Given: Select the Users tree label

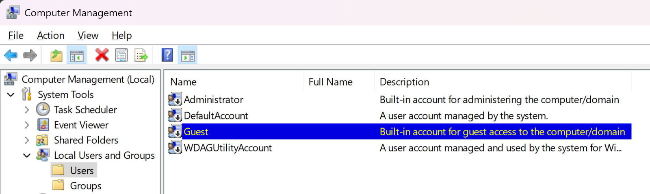Looking at the screenshot, I should (82, 171).
